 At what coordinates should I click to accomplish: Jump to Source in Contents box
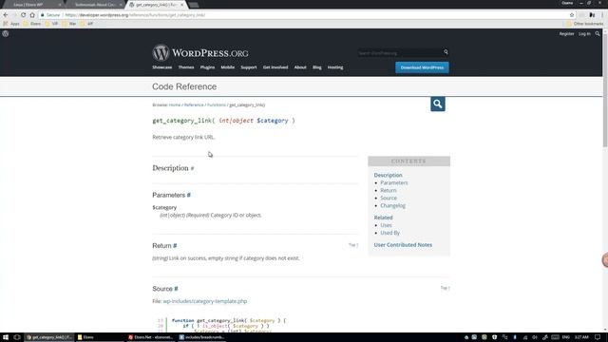click(x=389, y=198)
